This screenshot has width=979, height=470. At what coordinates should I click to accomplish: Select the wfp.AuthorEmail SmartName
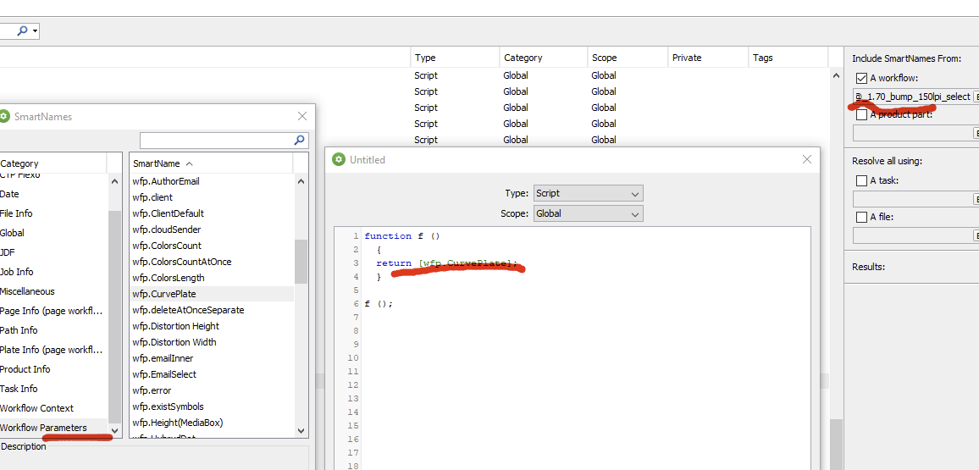pyautogui.click(x=212, y=181)
